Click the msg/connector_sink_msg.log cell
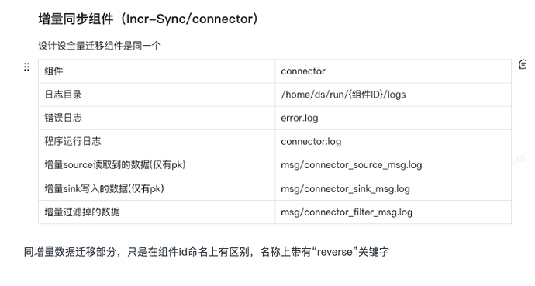The image size is (535, 286). pyautogui.click(x=393, y=188)
